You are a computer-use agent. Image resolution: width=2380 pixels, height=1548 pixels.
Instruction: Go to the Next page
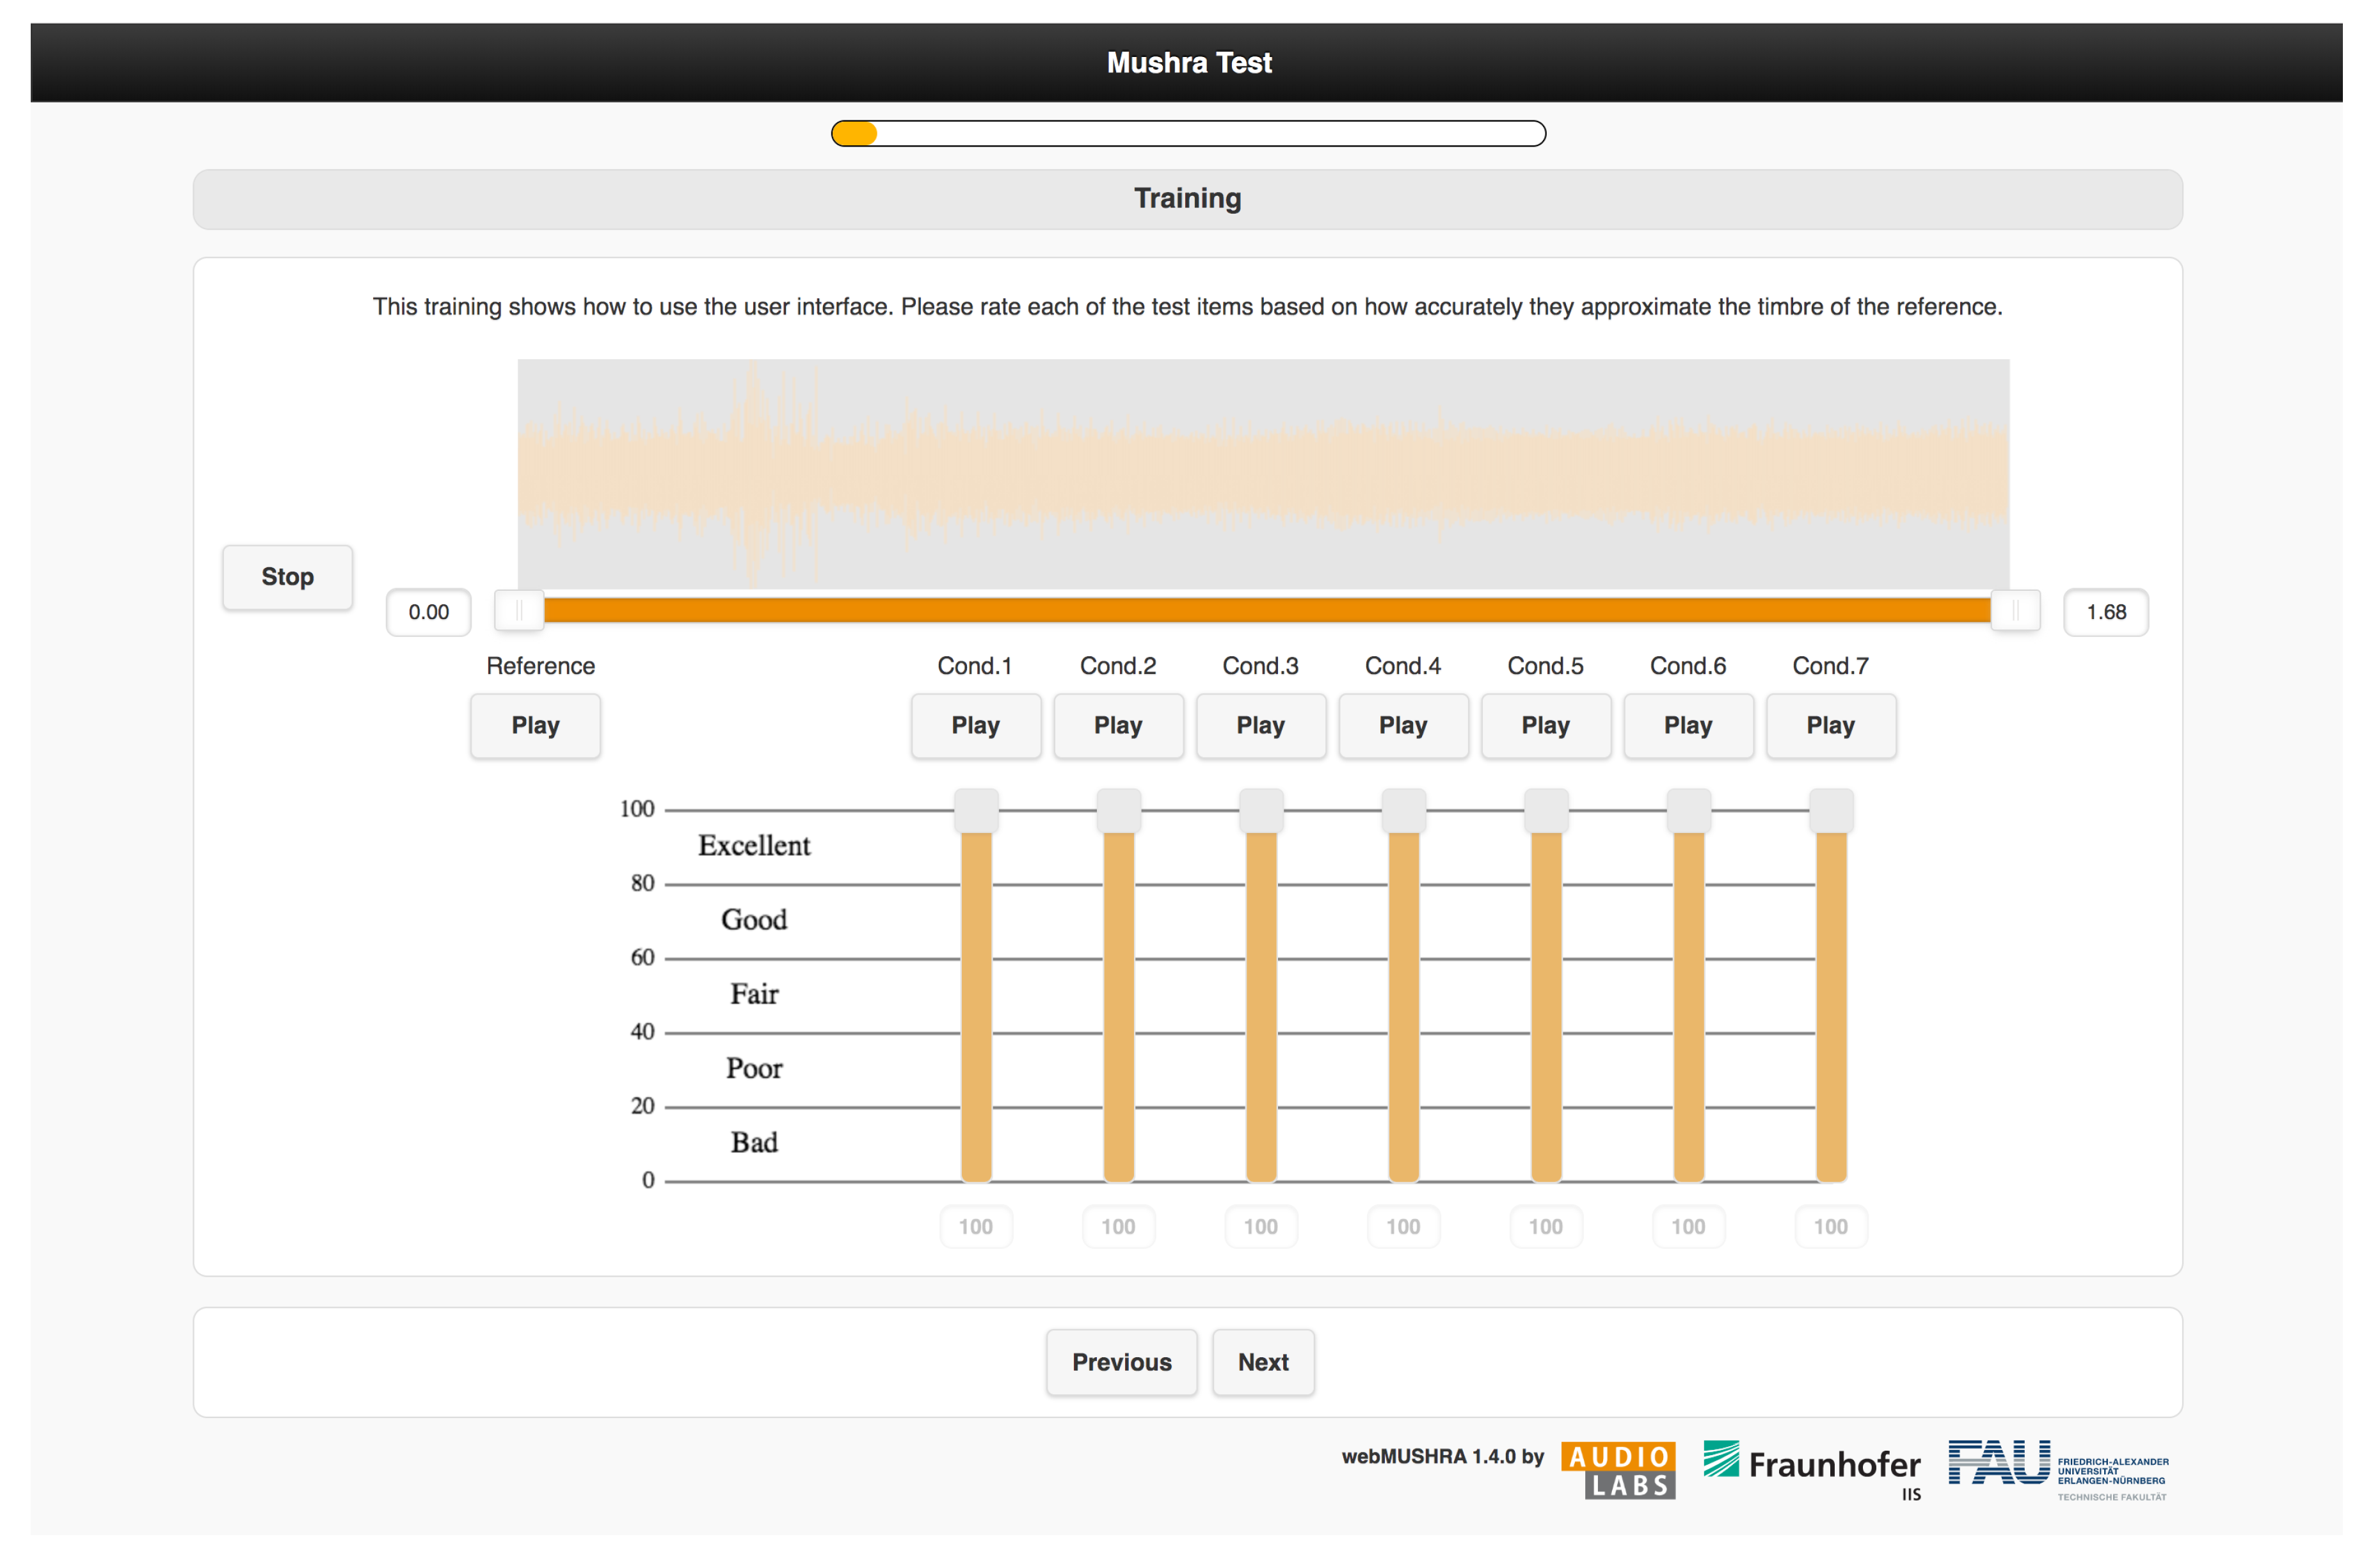pos(1263,1362)
